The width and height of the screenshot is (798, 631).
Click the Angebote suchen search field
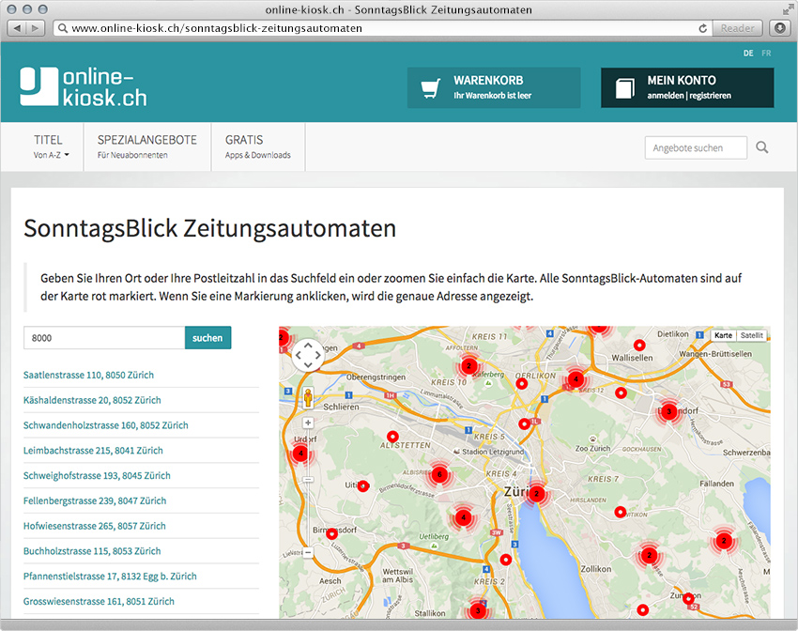coord(696,148)
